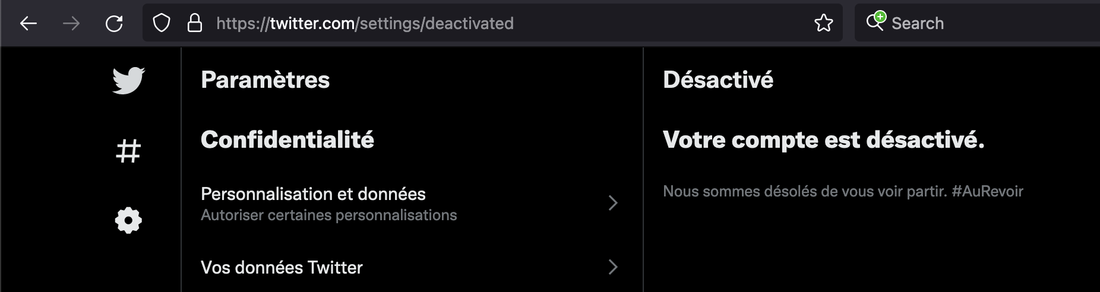Select the Vos données Twitter entry

282,268
